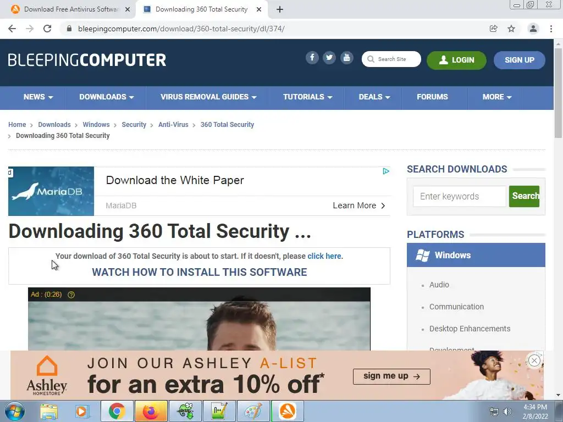Open the FORUMS nav item
The height and width of the screenshot is (422, 563).
(432, 97)
